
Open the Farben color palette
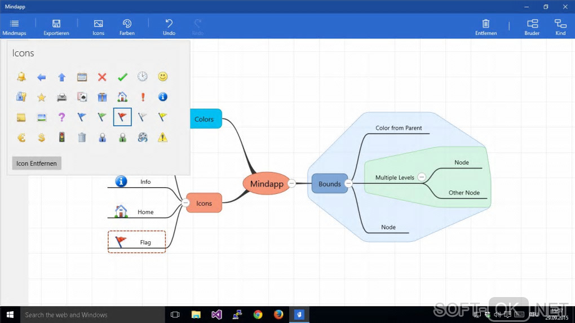pyautogui.click(x=127, y=27)
